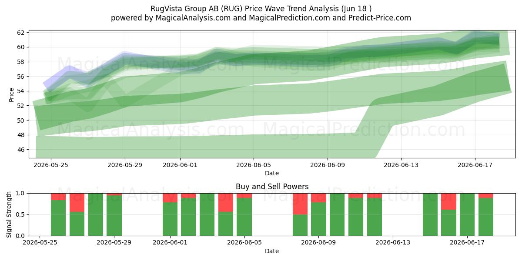Image resolution: width=522 pixels, height=261 pixels.
Task: Click 2026-06-17 date tick on Buy and Sell Powers chart
Action: (468, 243)
